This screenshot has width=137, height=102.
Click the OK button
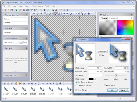[112, 90]
